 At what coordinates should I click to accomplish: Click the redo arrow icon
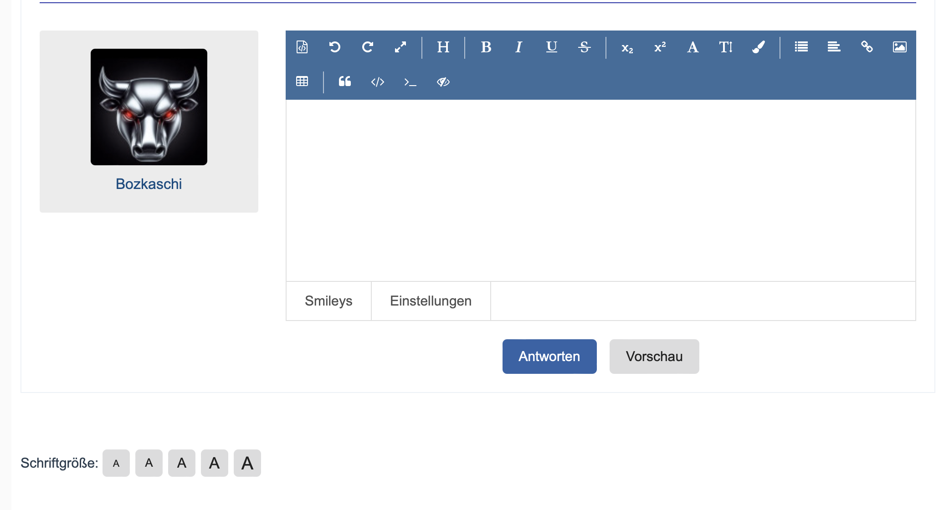click(368, 47)
